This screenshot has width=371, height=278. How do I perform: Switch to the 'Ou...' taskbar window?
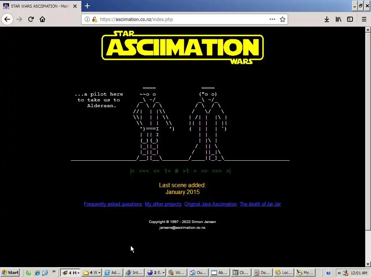coord(198,273)
